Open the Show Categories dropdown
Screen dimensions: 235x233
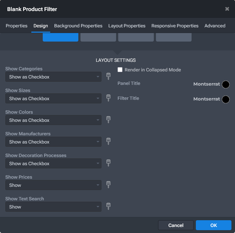(53, 77)
